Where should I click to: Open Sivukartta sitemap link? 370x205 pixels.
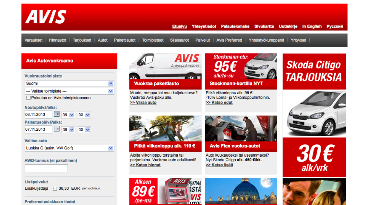(264, 26)
